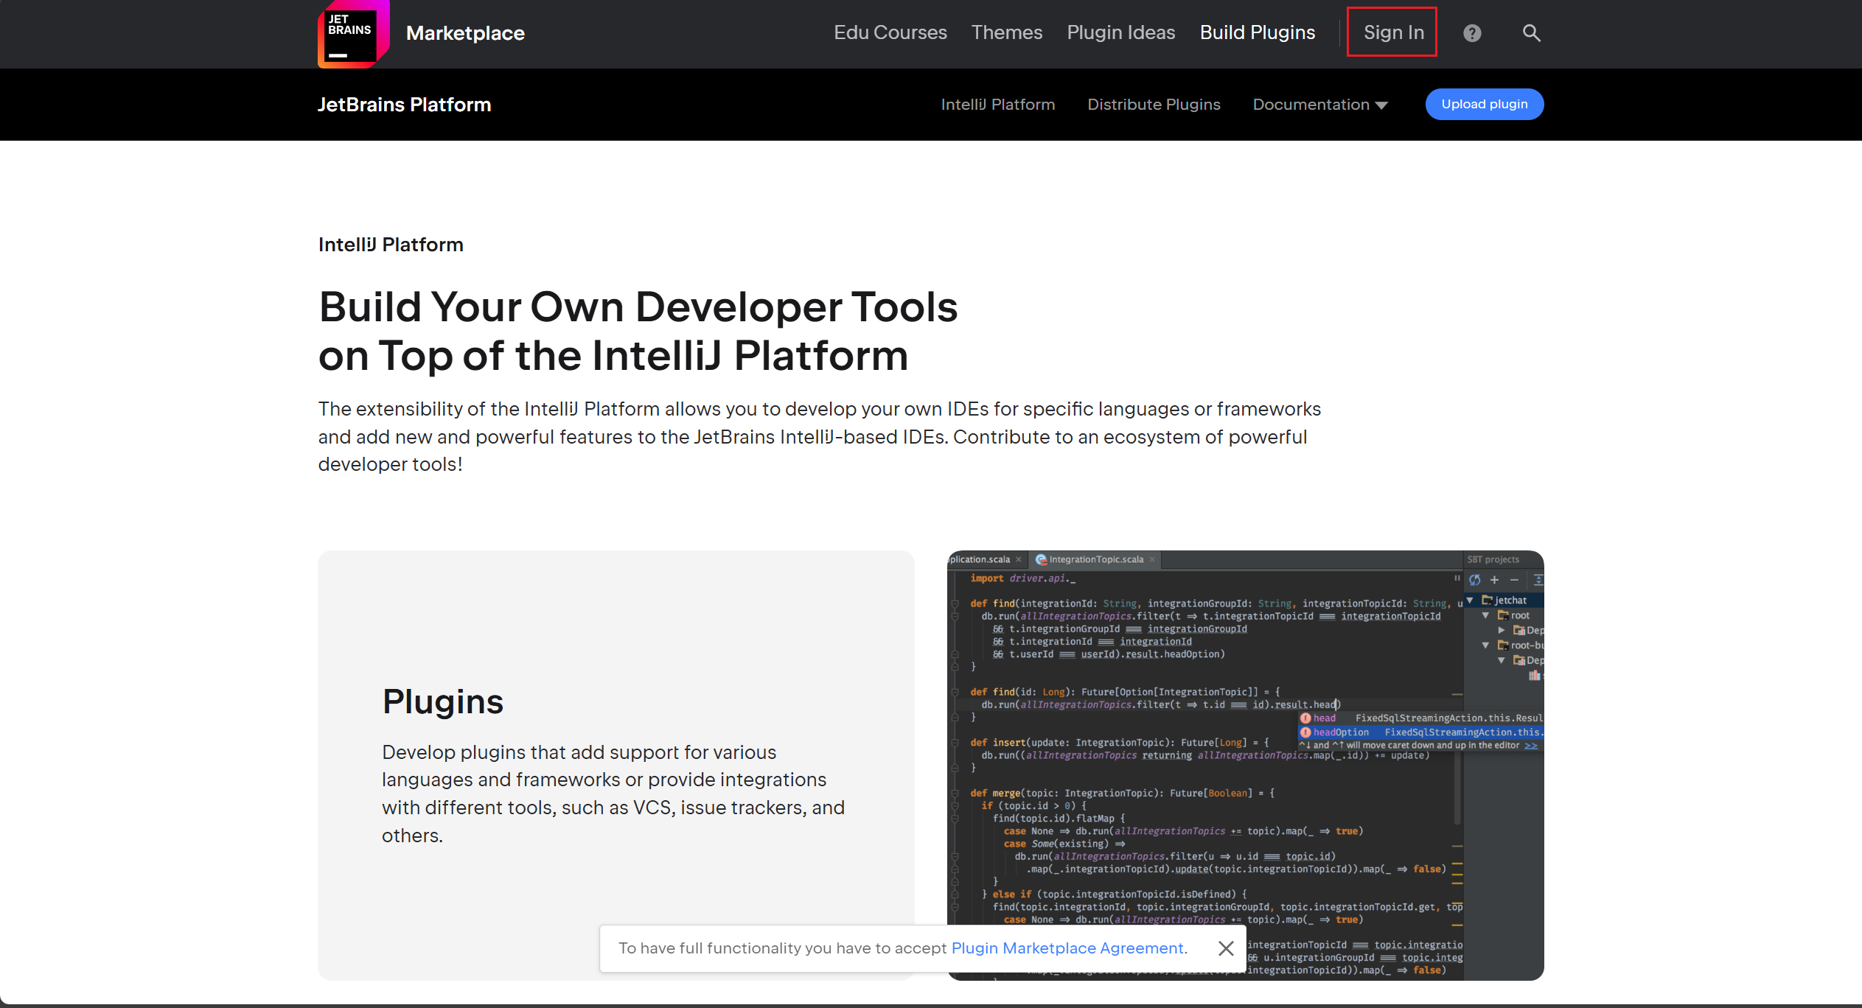This screenshot has height=1008, width=1862.
Task: Open the Documentation dropdown
Action: (x=1319, y=104)
